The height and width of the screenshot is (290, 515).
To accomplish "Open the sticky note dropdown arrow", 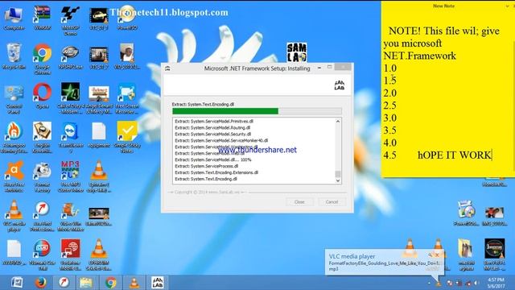I will click(x=508, y=6).
